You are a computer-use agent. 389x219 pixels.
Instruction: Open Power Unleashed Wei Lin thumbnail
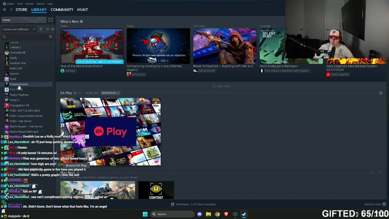[225, 46]
